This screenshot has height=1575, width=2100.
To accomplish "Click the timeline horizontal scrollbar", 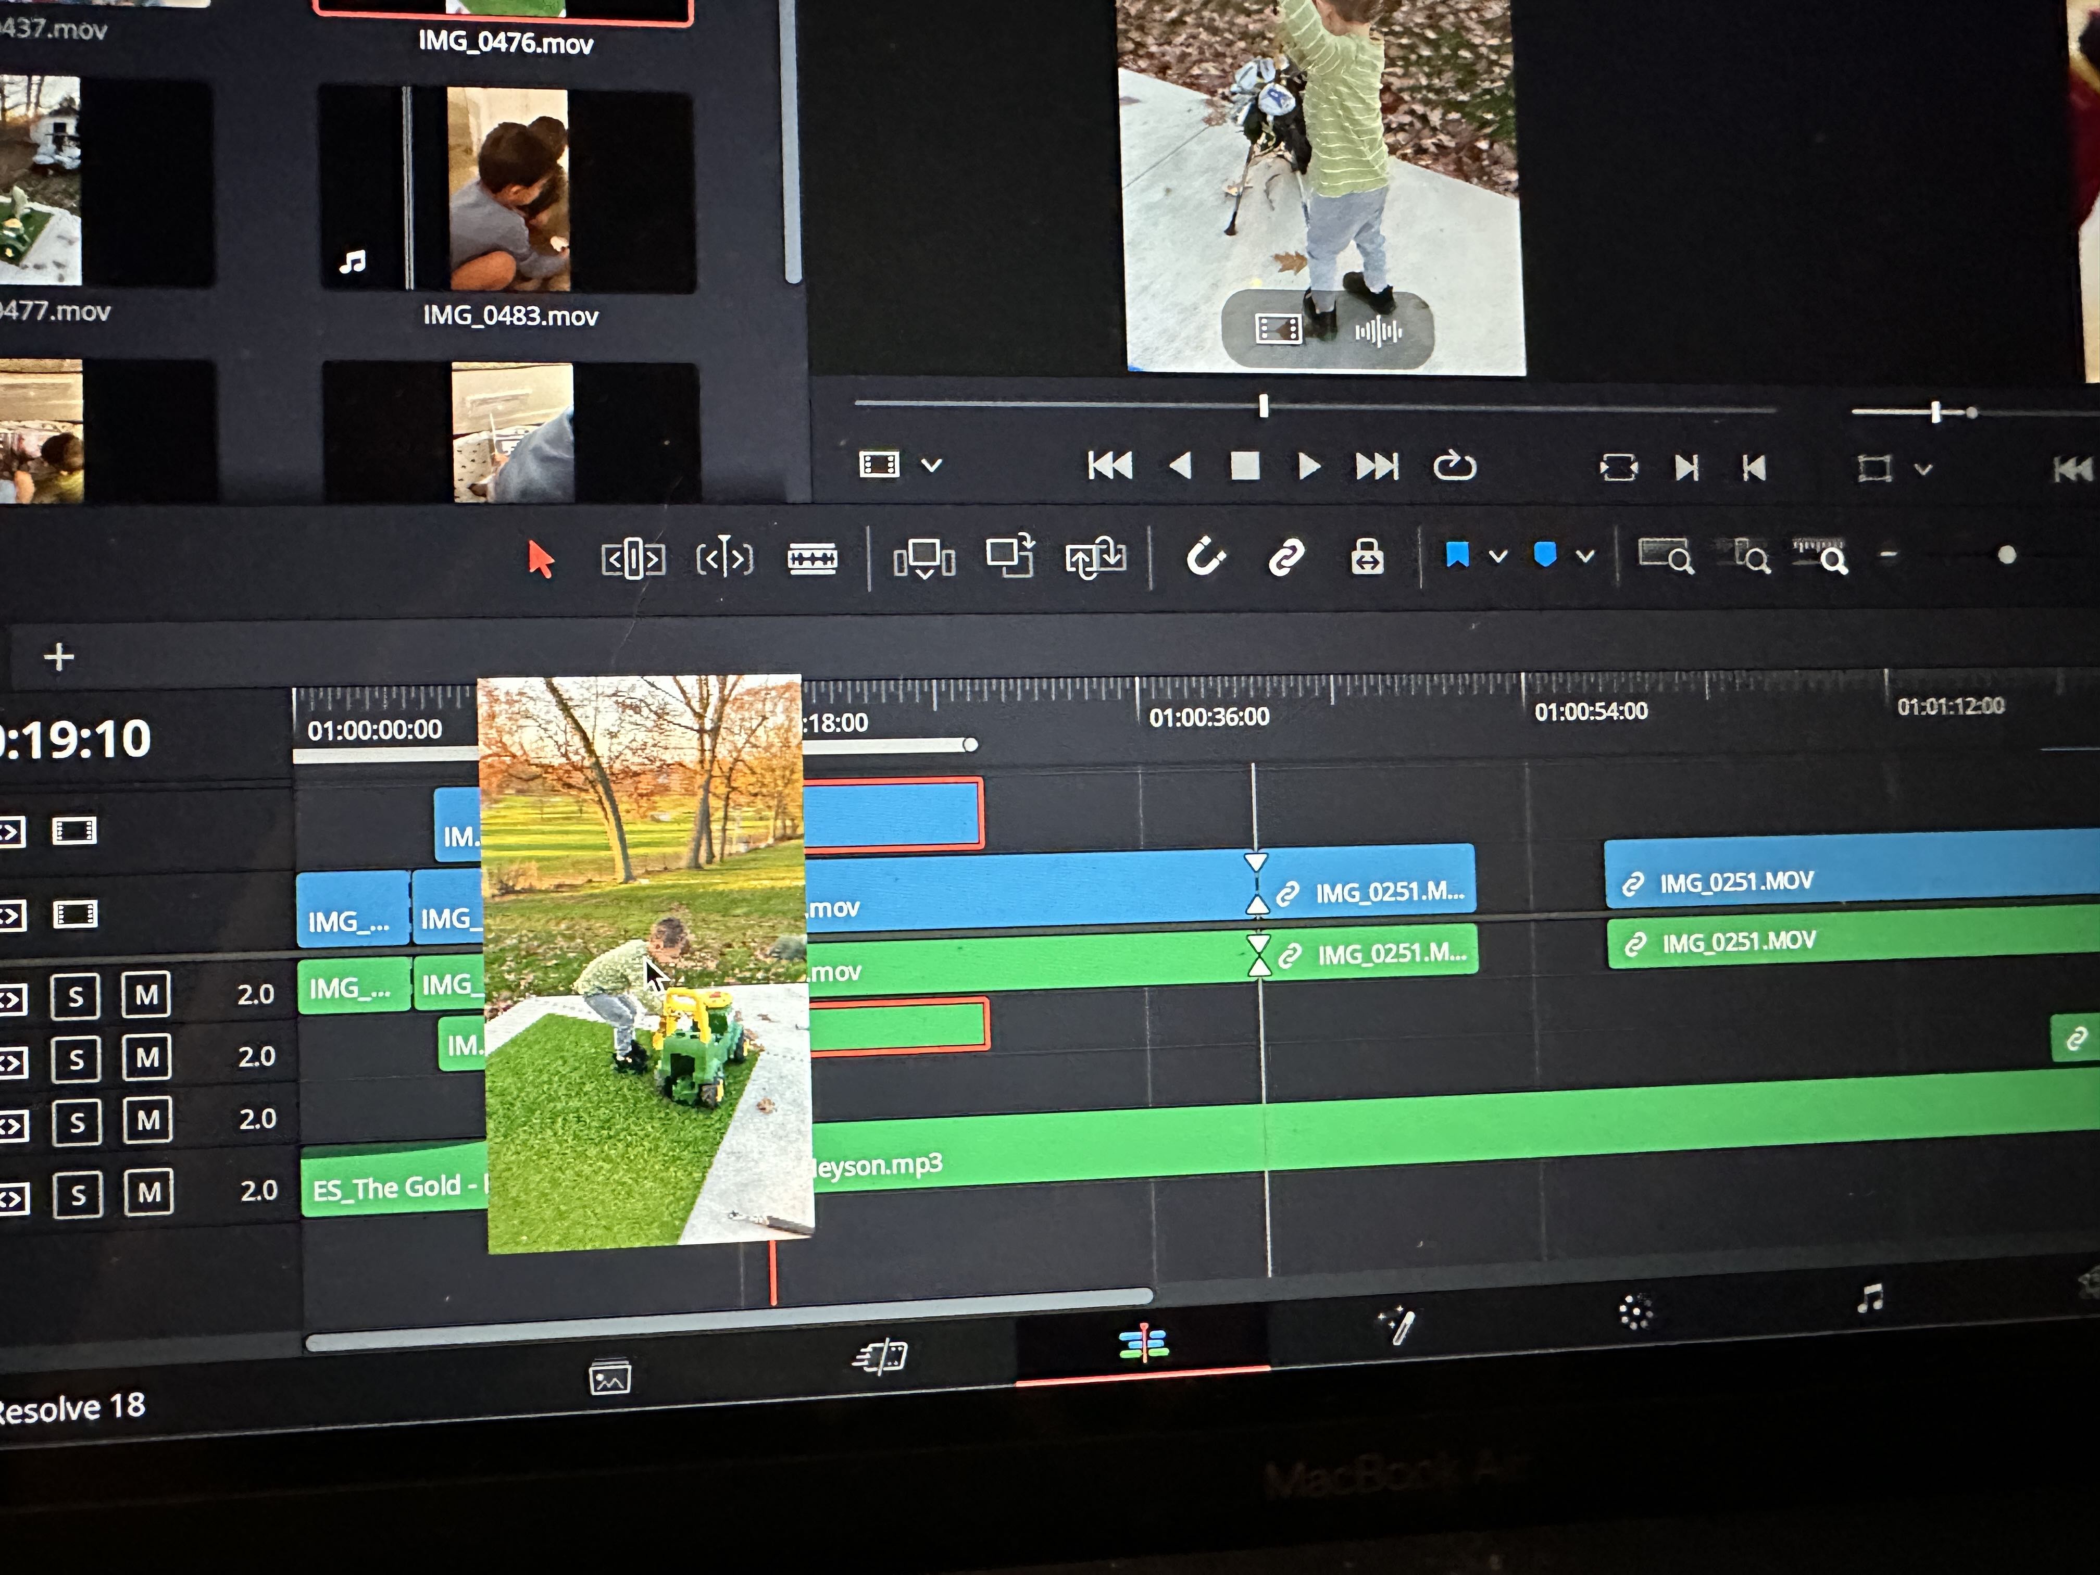I will tap(728, 1319).
